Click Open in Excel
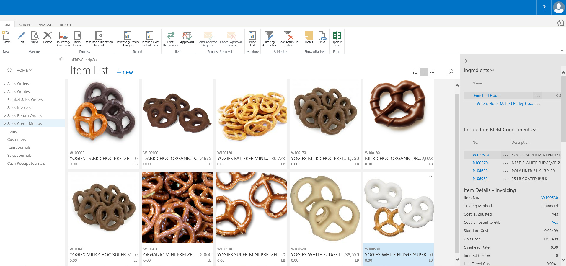This screenshot has height=266, width=566. (337, 39)
